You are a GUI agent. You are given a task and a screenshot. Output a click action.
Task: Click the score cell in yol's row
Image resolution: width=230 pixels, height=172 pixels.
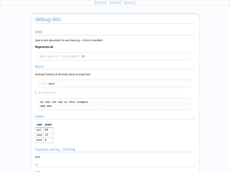tap(49, 130)
